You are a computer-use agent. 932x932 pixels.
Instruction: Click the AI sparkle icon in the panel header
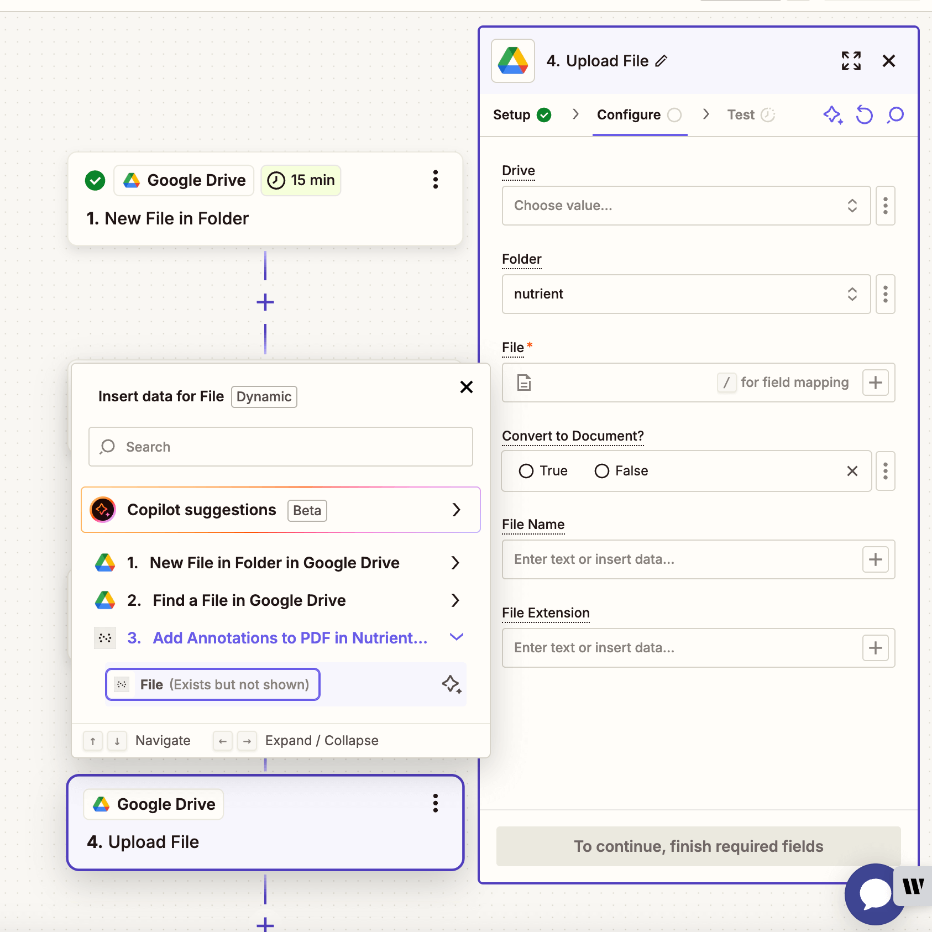pyautogui.click(x=833, y=114)
